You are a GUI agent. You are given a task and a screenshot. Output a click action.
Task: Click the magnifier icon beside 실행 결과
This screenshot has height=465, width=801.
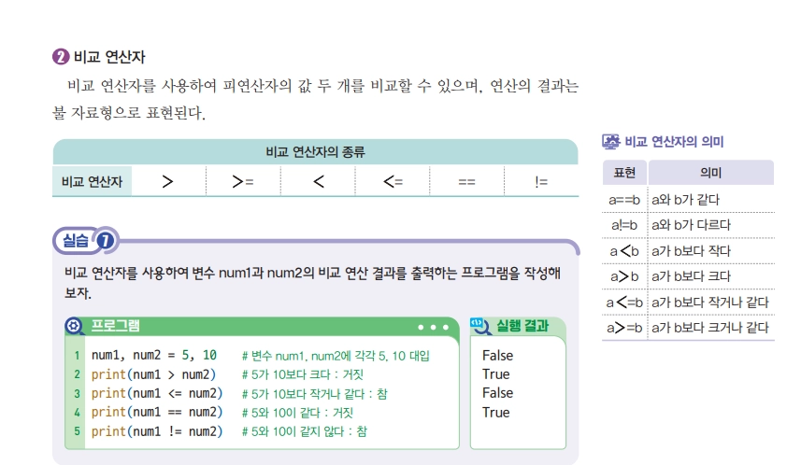(480, 326)
